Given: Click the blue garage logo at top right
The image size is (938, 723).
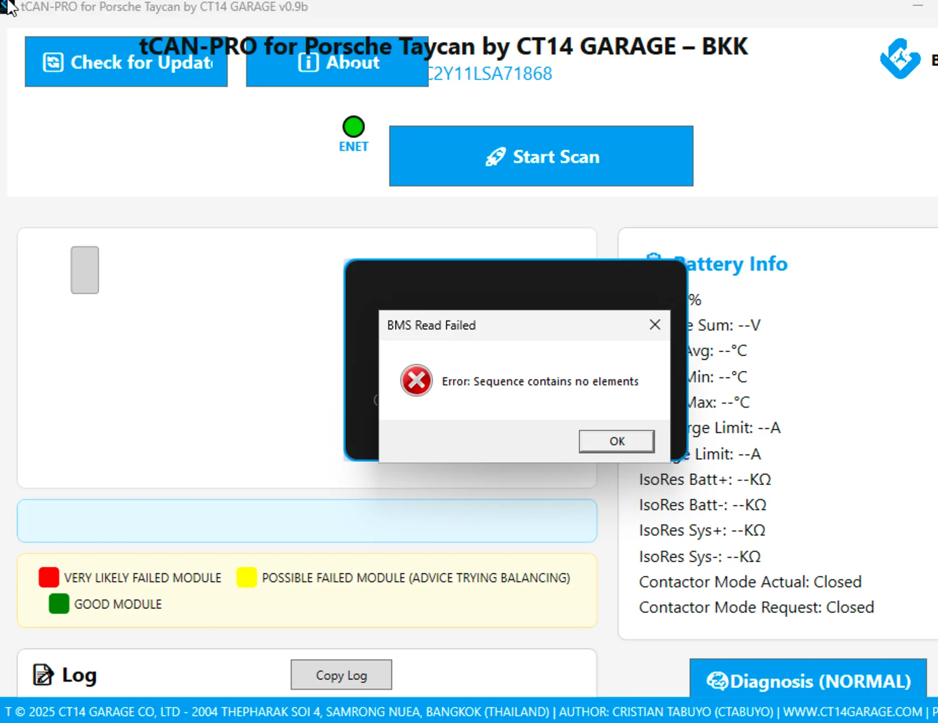Looking at the screenshot, I should tap(900, 58).
